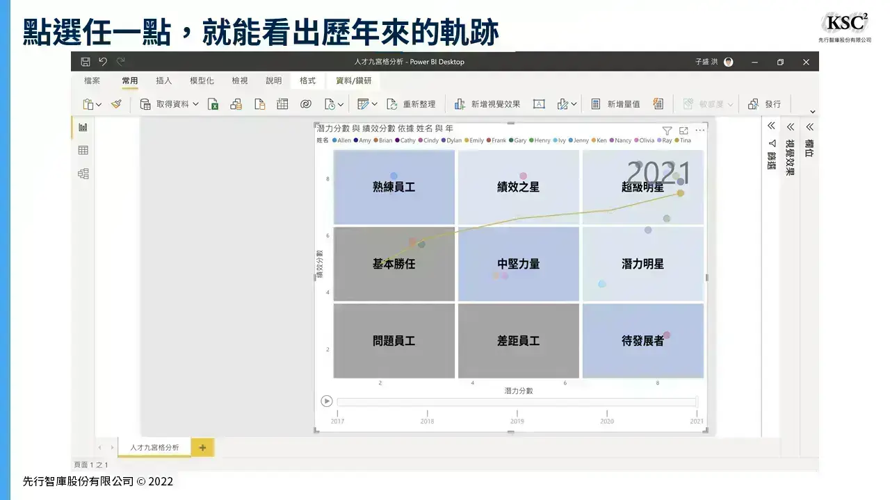Click Emily in the legend

pyautogui.click(x=474, y=140)
